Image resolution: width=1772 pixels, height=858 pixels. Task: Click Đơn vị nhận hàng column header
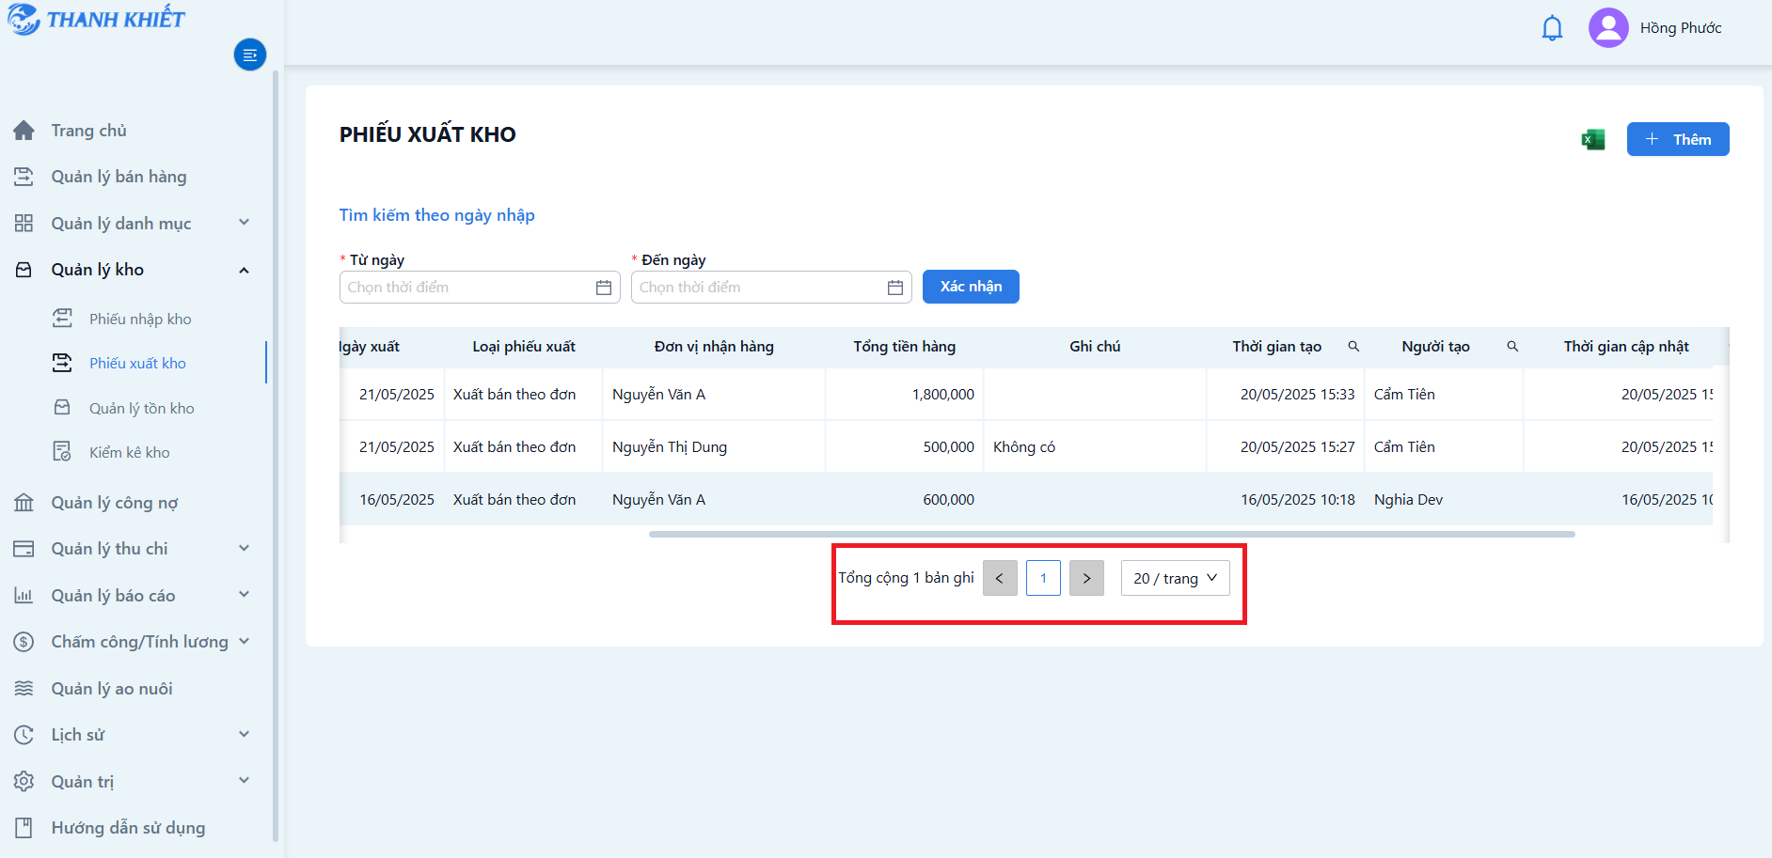714,347
